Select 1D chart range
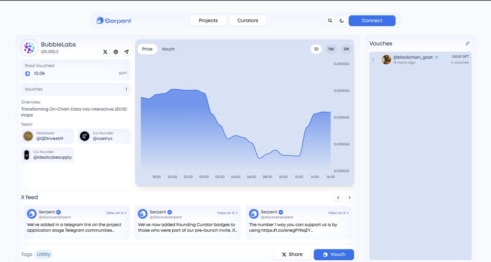Screen dimensions: 491x262 (x=316, y=49)
